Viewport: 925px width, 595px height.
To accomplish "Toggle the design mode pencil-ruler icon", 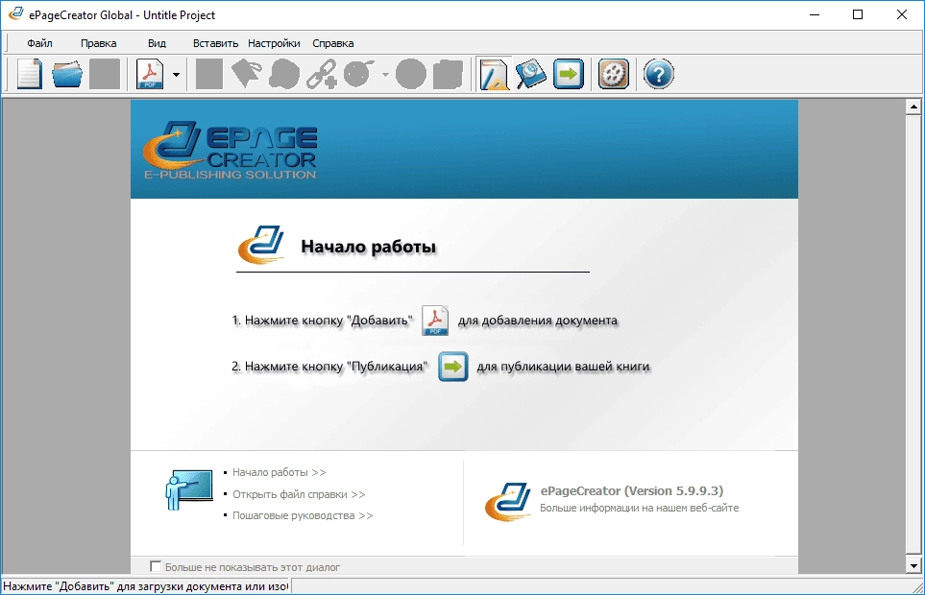I will [x=493, y=74].
